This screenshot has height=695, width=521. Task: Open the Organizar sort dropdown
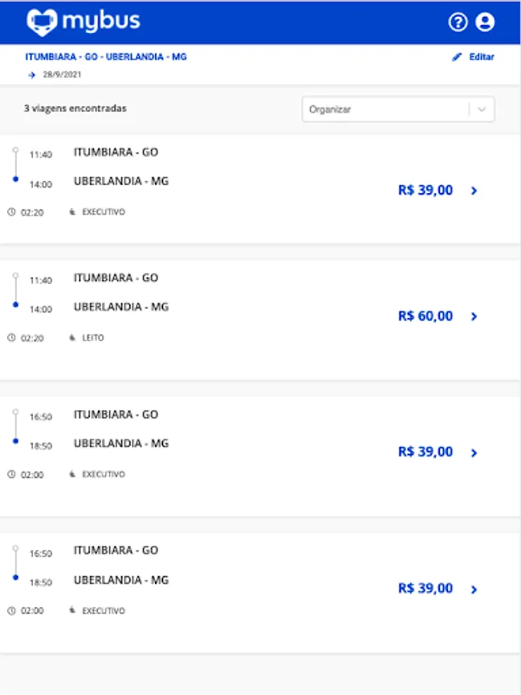coord(386,110)
